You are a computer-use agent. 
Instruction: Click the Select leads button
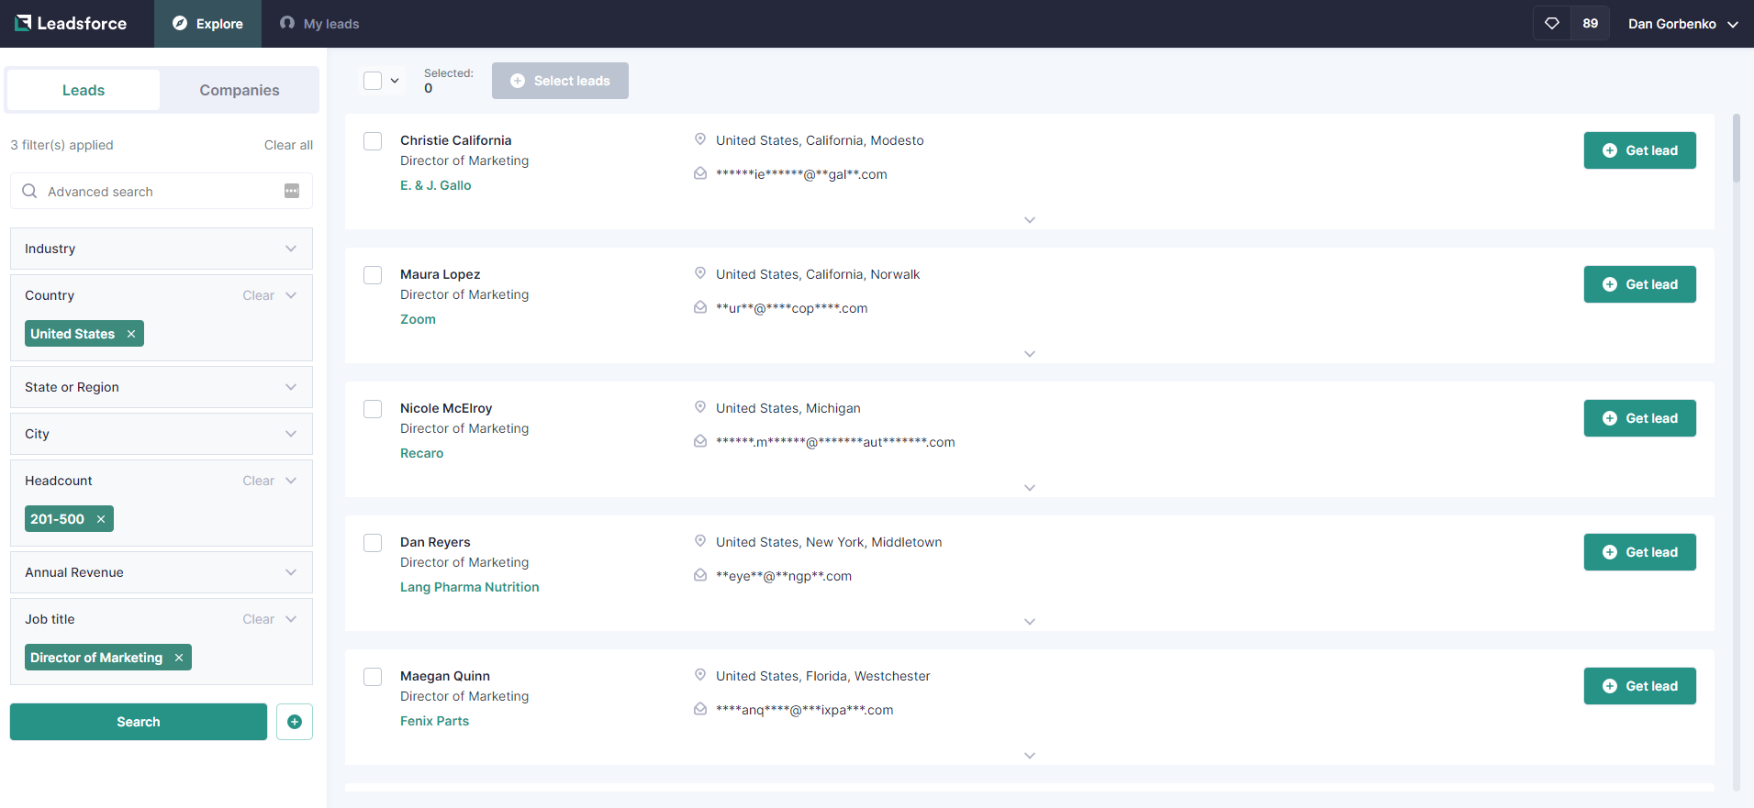pyautogui.click(x=560, y=81)
